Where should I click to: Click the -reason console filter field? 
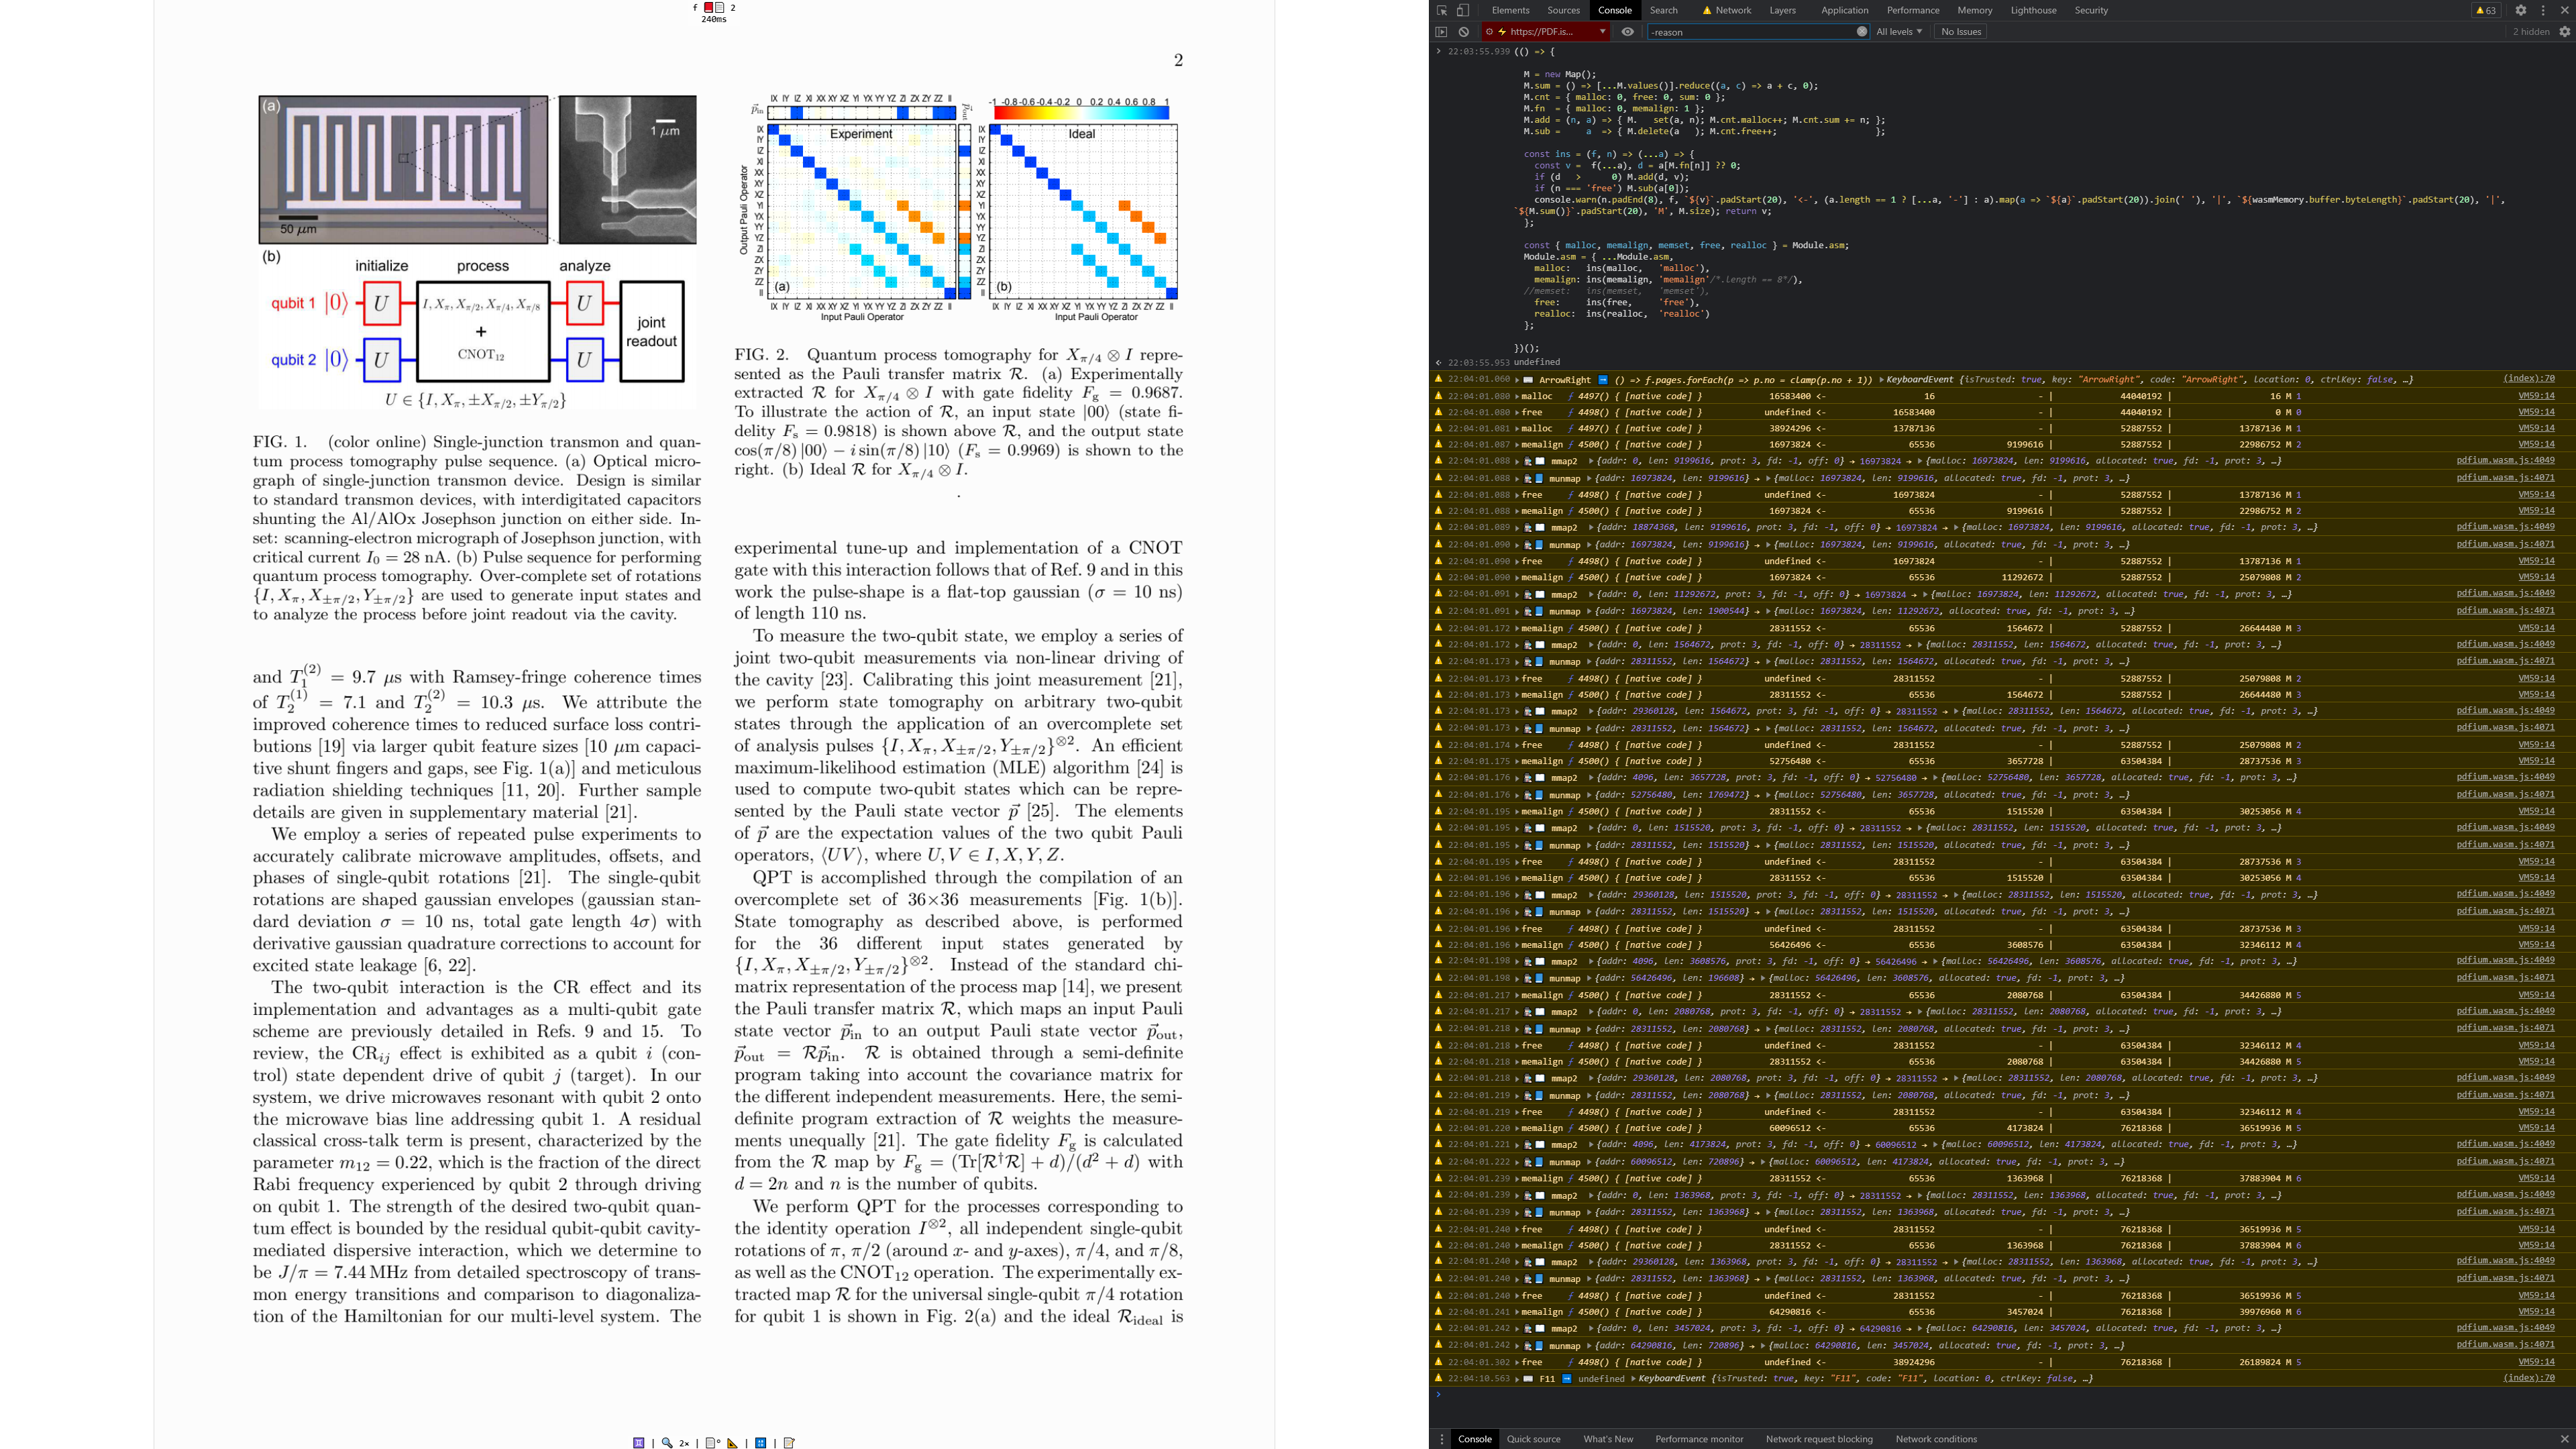point(1750,32)
